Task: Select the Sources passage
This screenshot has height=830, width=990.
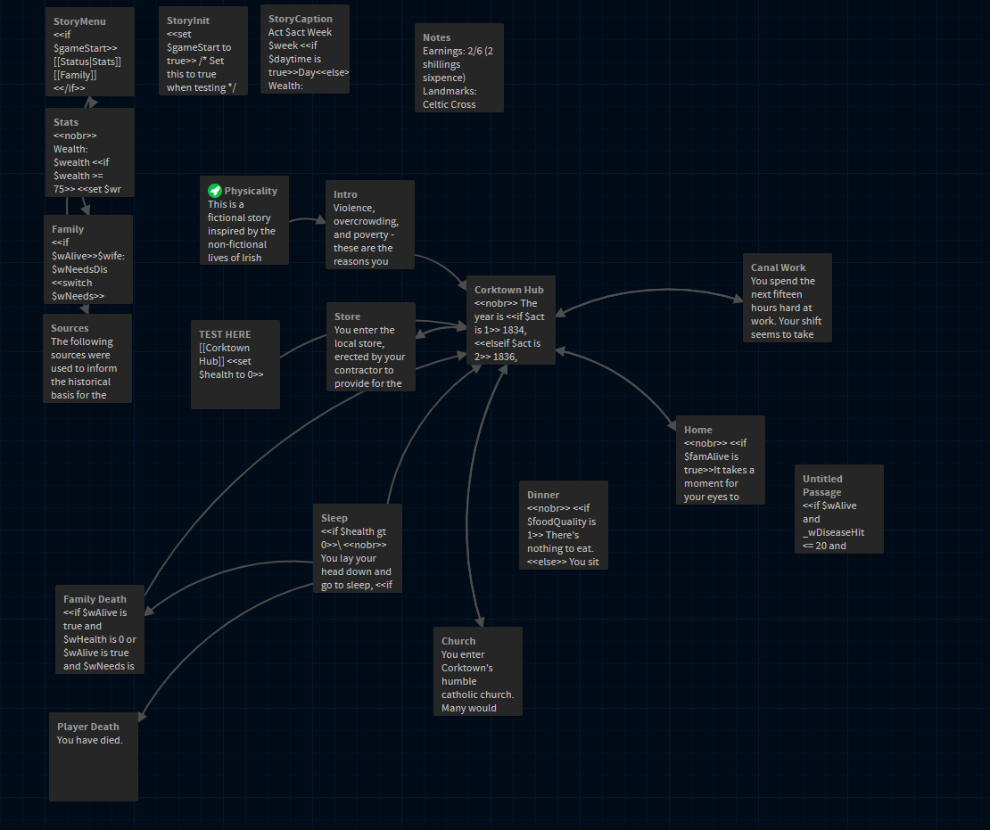Action: point(87,358)
